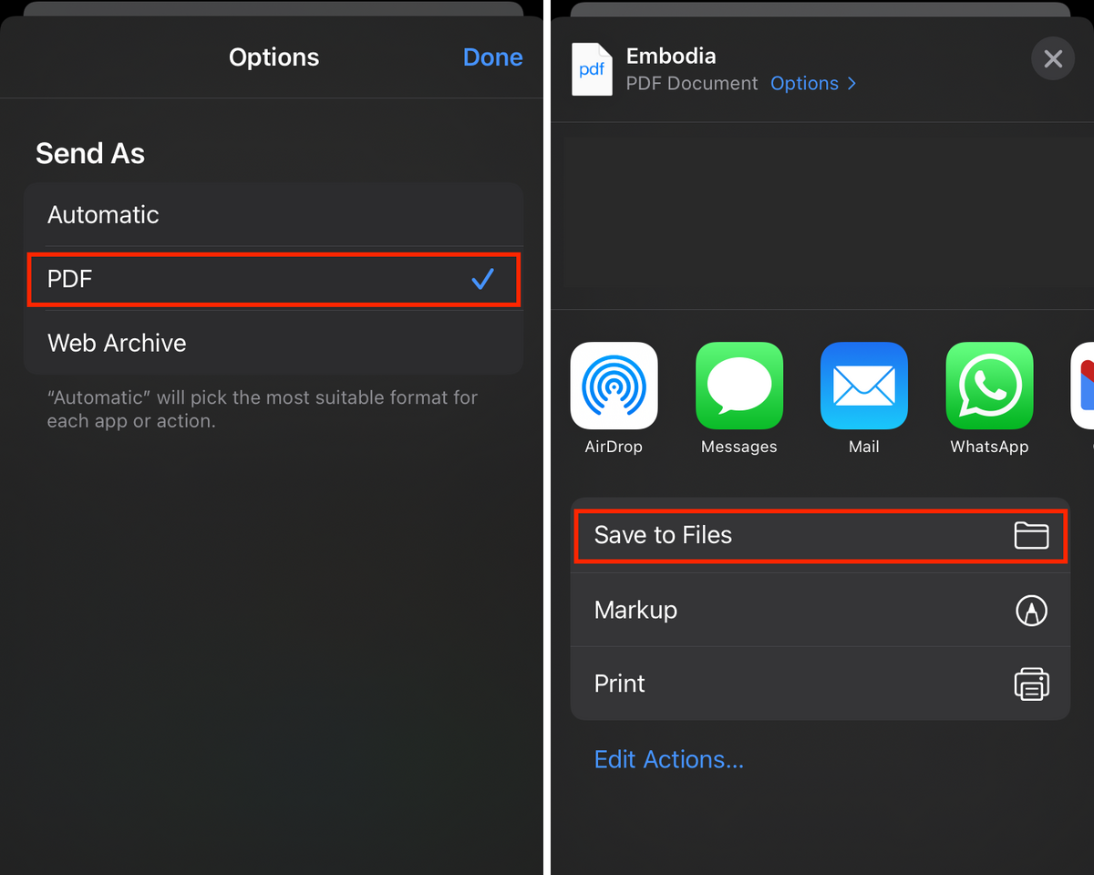The image size is (1094, 875).
Task: Tap the Embodia PDF document icon
Action: point(592,69)
